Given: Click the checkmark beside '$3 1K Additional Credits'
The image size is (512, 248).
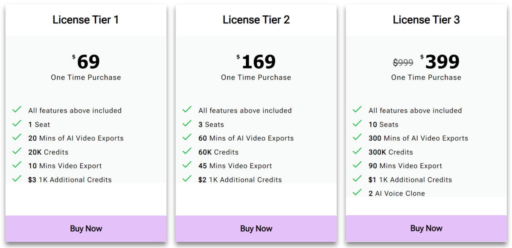Looking at the screenshot, I should click(x=17, y=179).
